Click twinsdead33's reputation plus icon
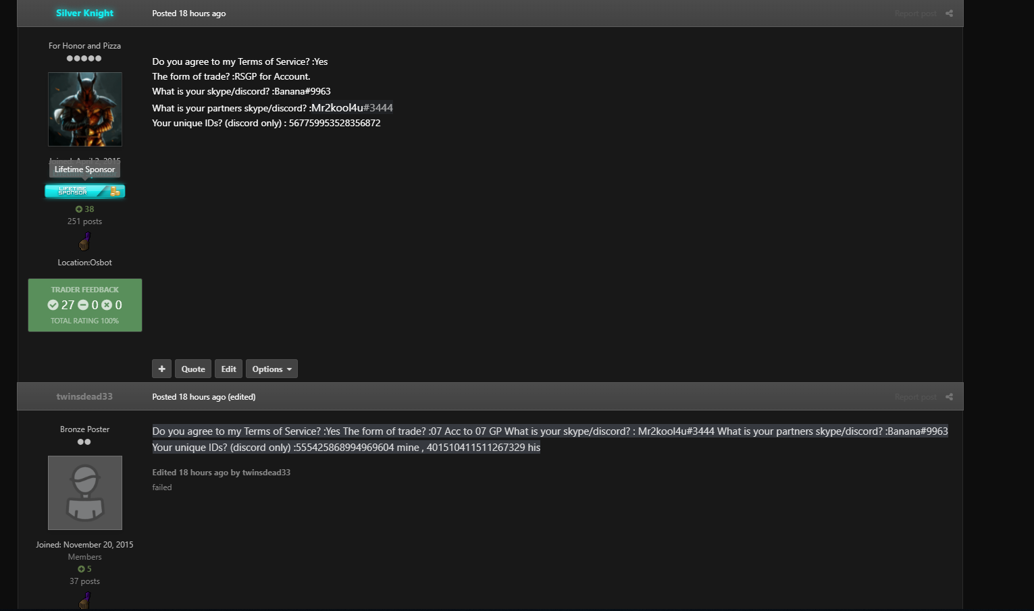1034x611 pixels. (81, 569)
